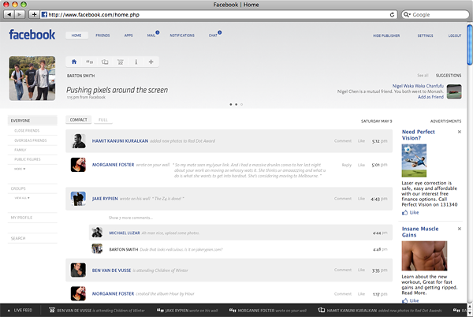Click the third carousel pagination dot

pyautogui.click(x=242, y=104)
